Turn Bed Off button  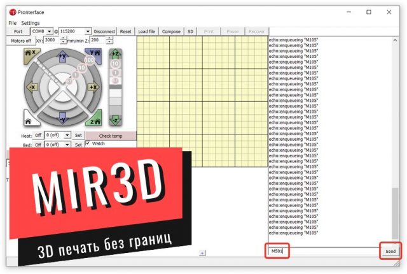click(x=38, y=145)
